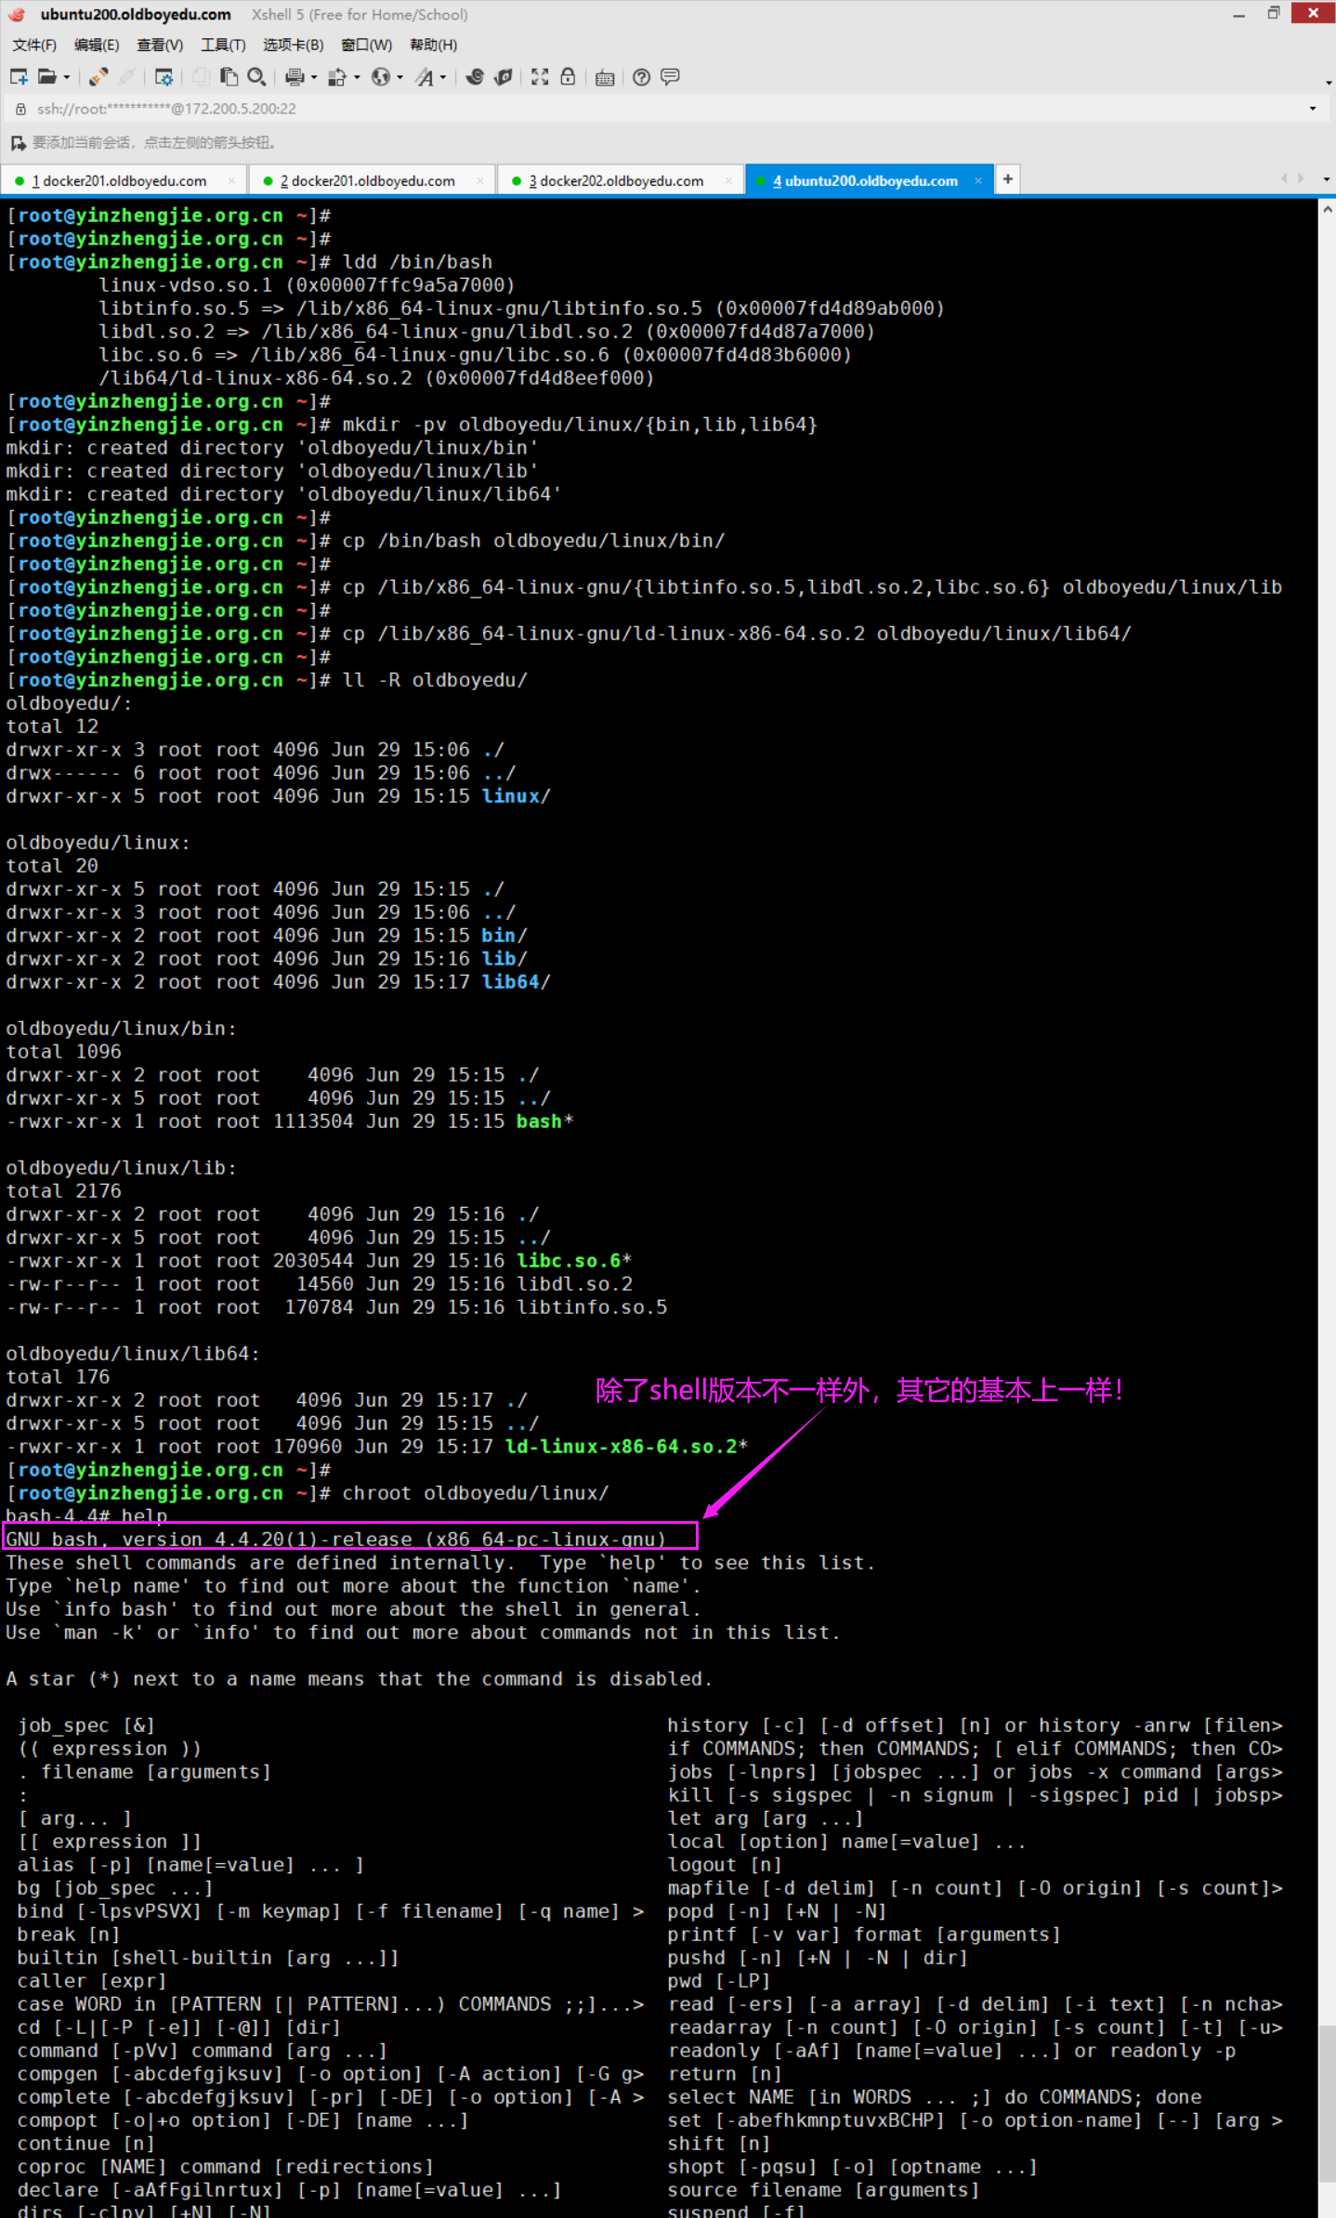Click the reconnect plug icon
Viewport: 1336px width, 2218px height.
click(x=98, y=77)
